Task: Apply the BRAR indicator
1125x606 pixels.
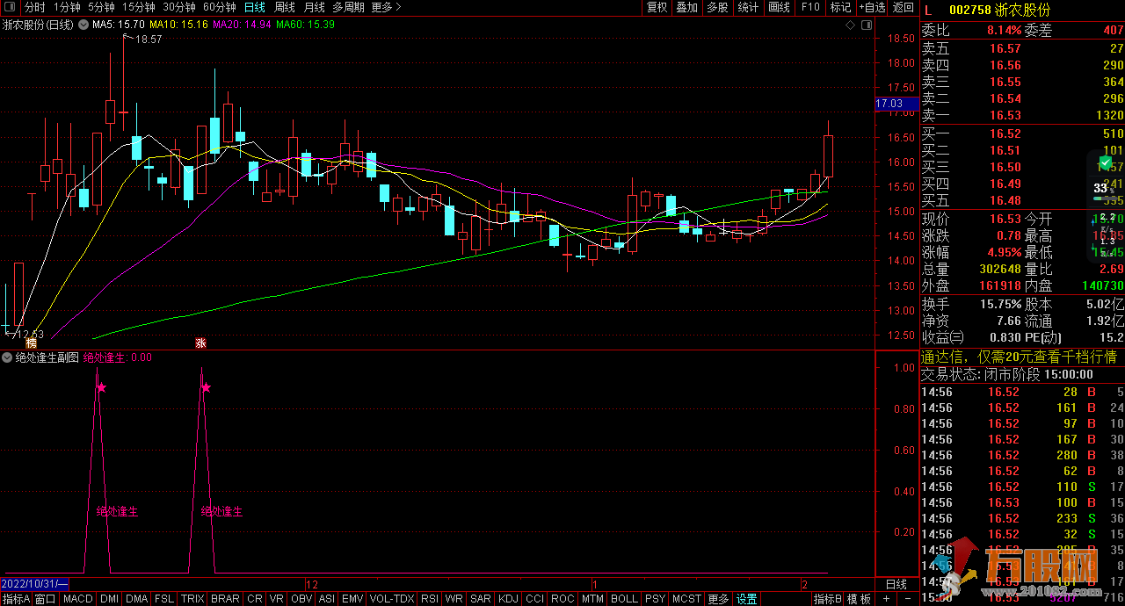Action: tap(225, 599)
